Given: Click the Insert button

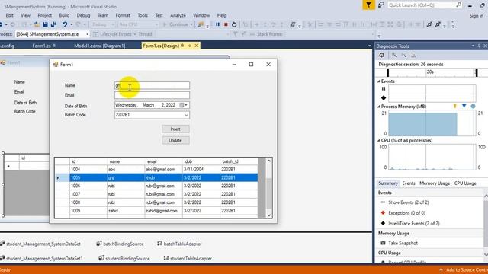Looking at the screenshot, I should 175,129.
